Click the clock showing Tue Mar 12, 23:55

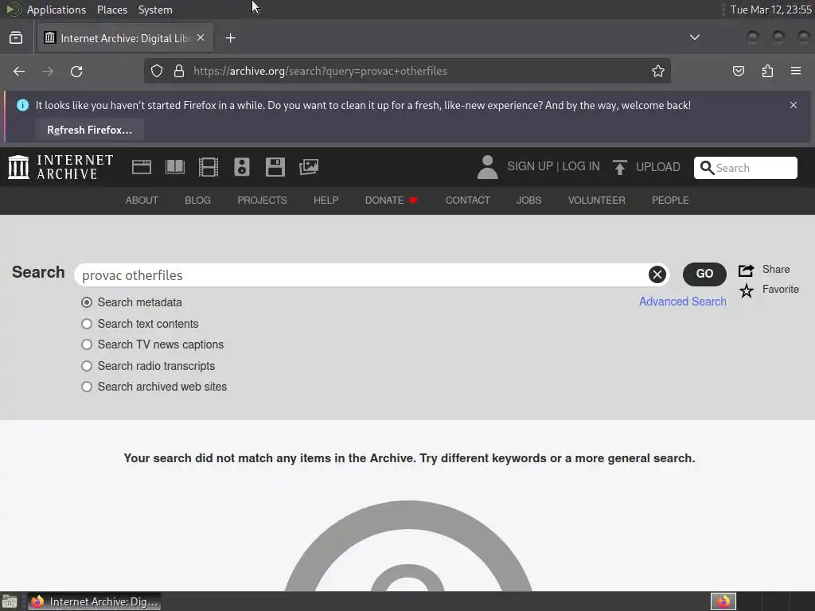click(770, 10)
